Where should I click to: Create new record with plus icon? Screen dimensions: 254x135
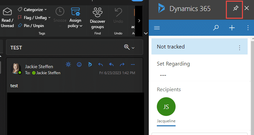coord(232,28)
